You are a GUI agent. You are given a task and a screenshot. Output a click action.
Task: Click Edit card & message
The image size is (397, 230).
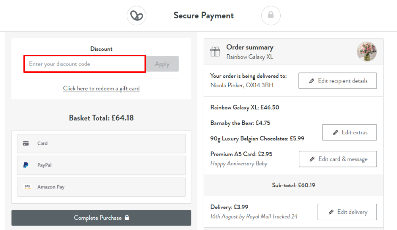[x=338, y=159]
